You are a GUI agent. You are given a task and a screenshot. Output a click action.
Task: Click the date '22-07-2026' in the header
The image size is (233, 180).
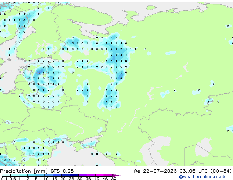click(x=160, y=171)
